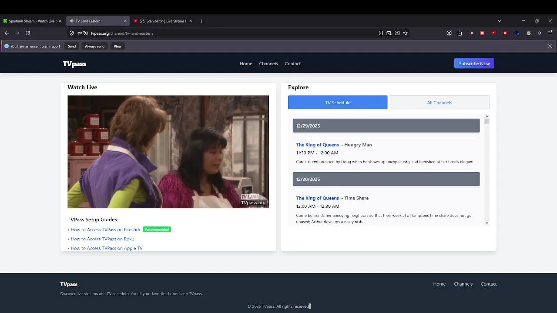Click the install/download page icon in address bar
Screen dimensions: 557x313
coord(397,33)
